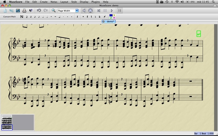This screenshot has width=218, height=136.
Task: Select voice 1 blue swatch
Action: (x=111, y=15)
